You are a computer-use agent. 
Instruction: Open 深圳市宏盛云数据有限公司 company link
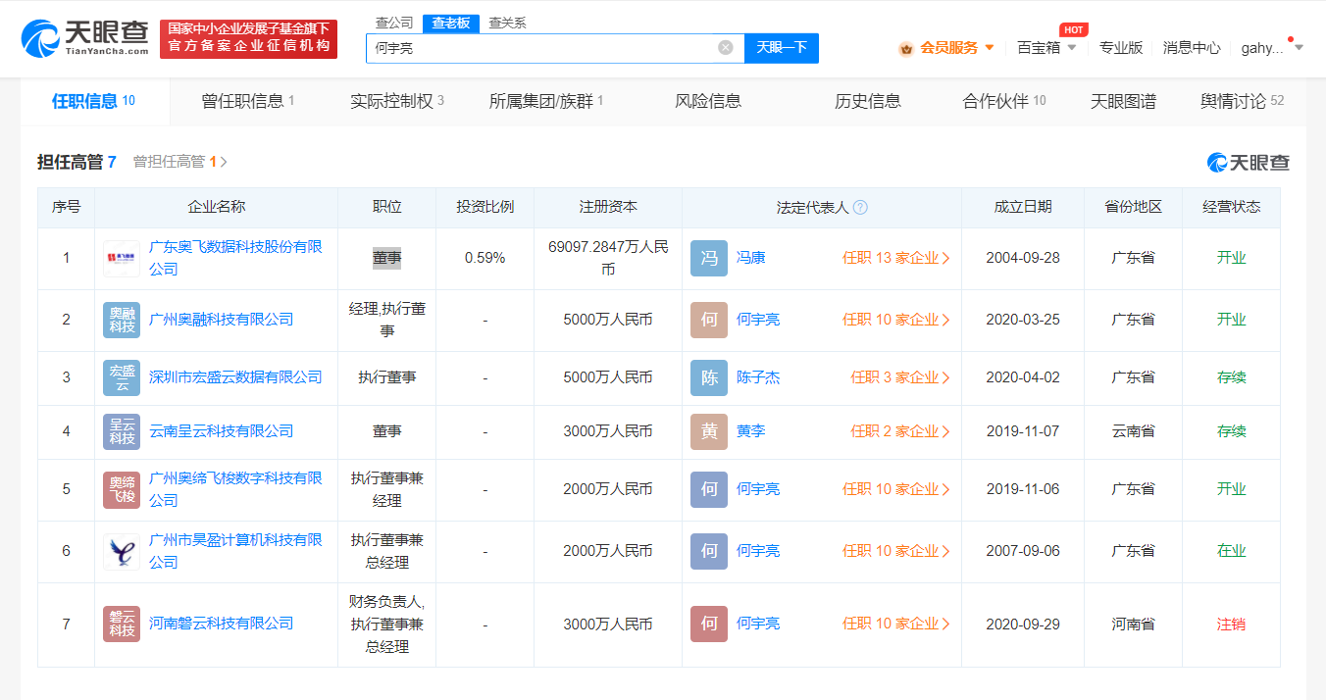tap(235, 377)
